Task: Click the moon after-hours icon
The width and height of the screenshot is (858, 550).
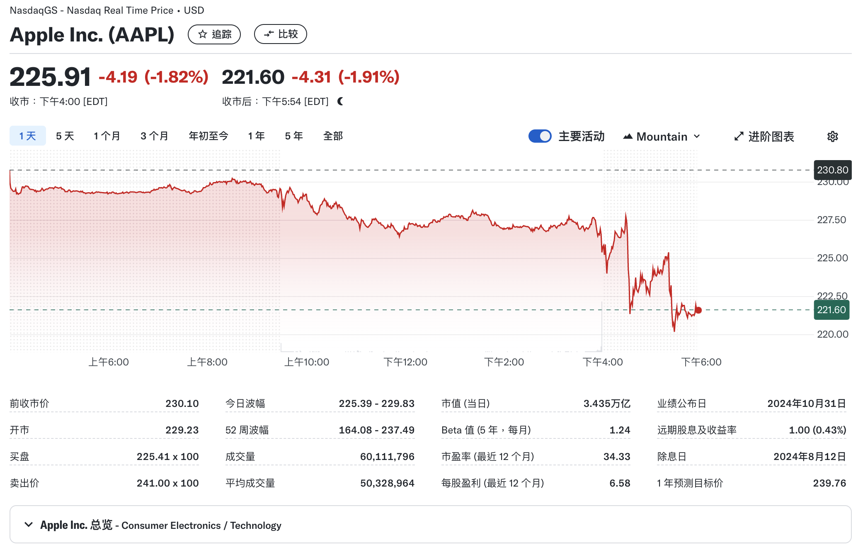Action: [341, 101]
